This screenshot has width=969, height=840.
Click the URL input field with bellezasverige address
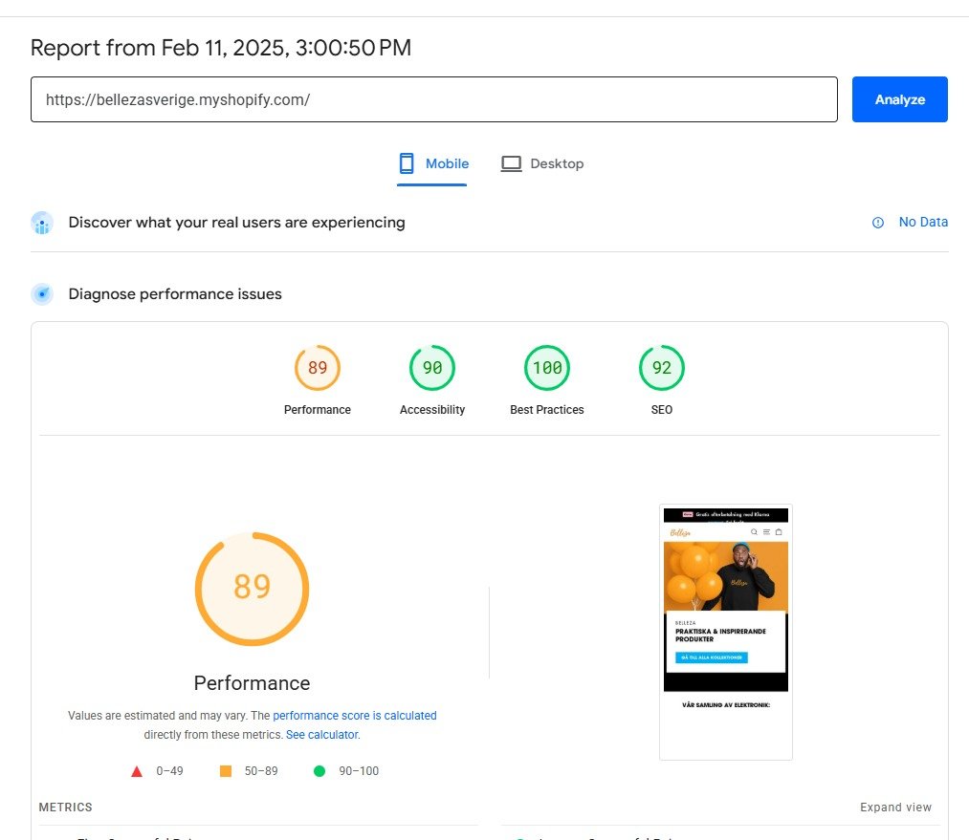[x=434, y=98]
